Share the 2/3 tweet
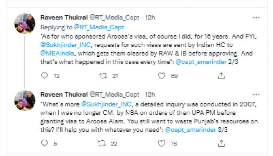This screenshot has height=156, width=273. pos(221,76)
